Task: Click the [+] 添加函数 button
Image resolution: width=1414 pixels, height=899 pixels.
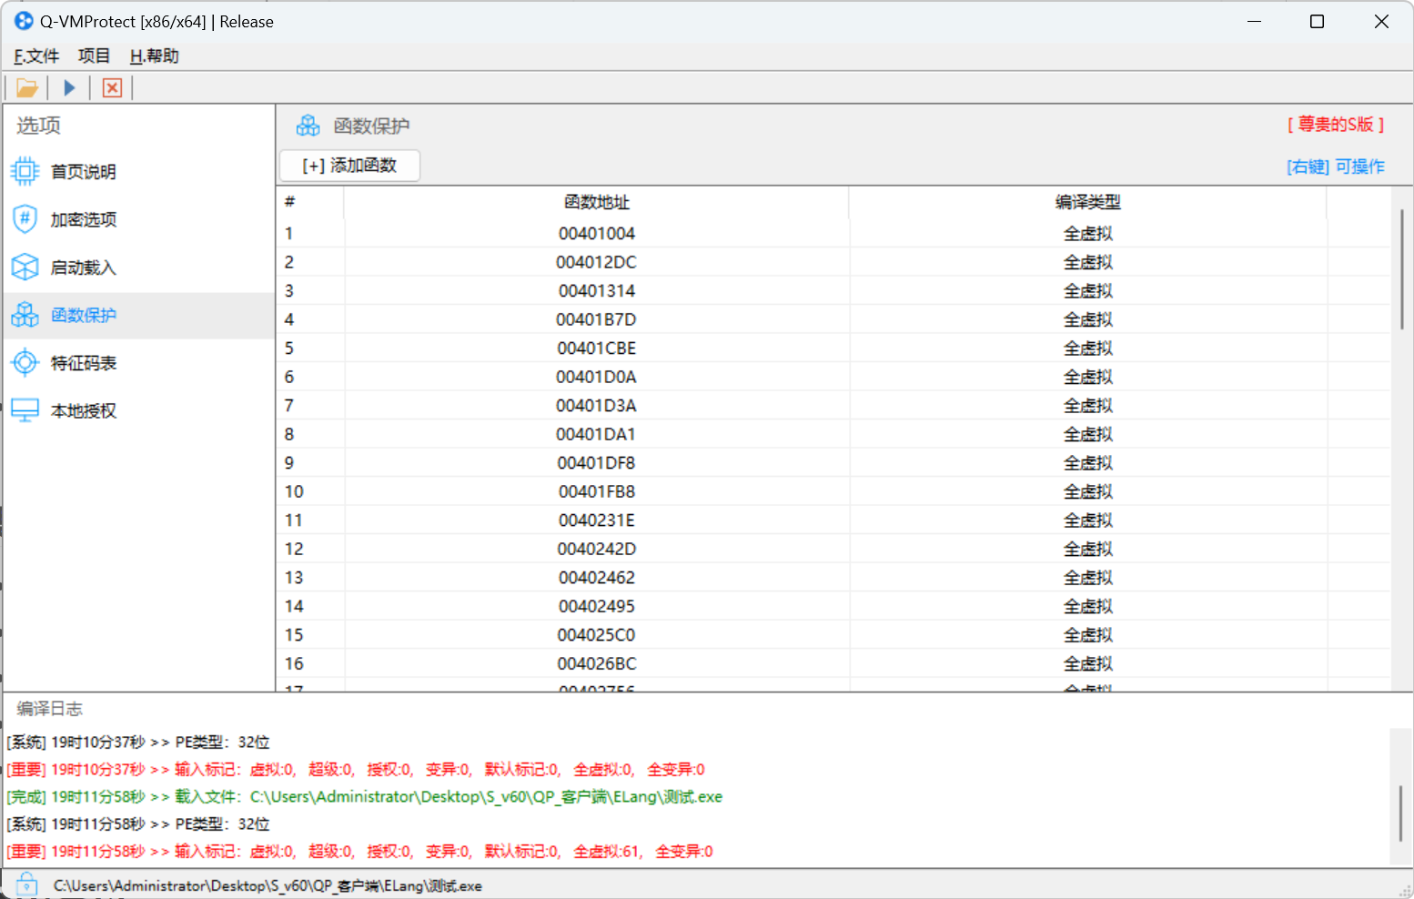Action: [349, 166]
